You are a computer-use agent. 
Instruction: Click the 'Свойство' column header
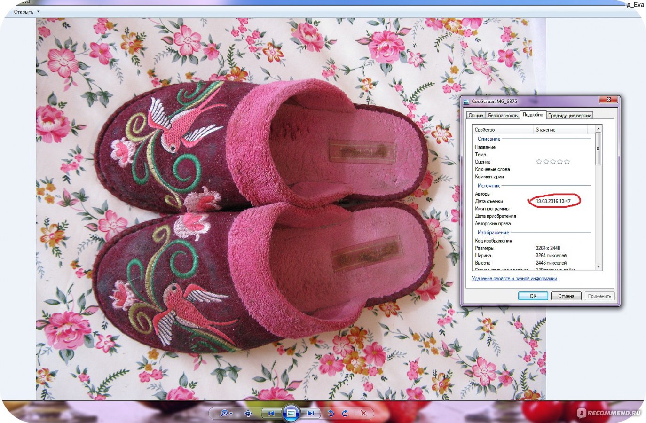coord(503,129)
